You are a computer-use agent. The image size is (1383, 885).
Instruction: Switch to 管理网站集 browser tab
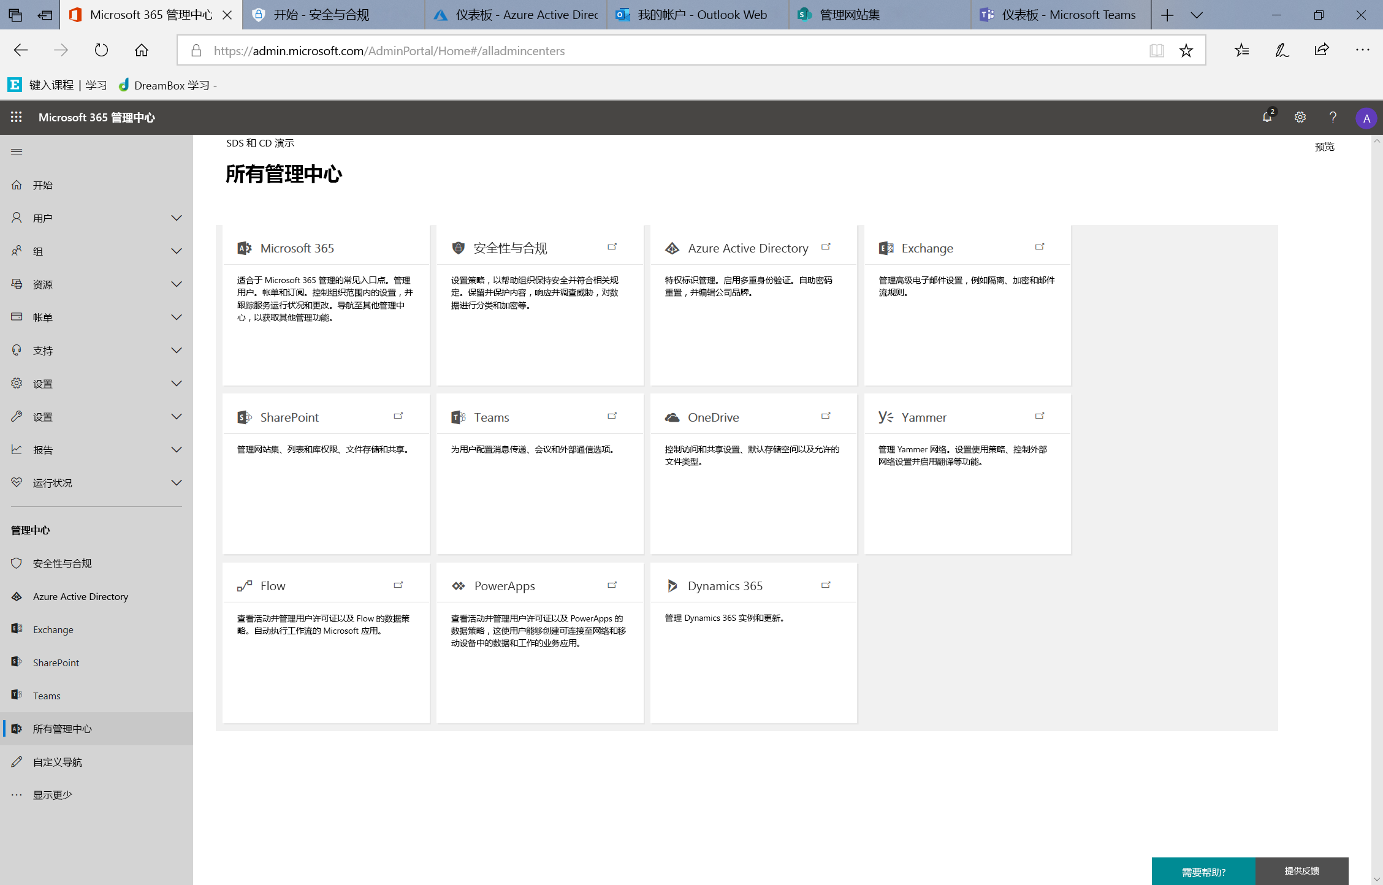coord(880,15)
